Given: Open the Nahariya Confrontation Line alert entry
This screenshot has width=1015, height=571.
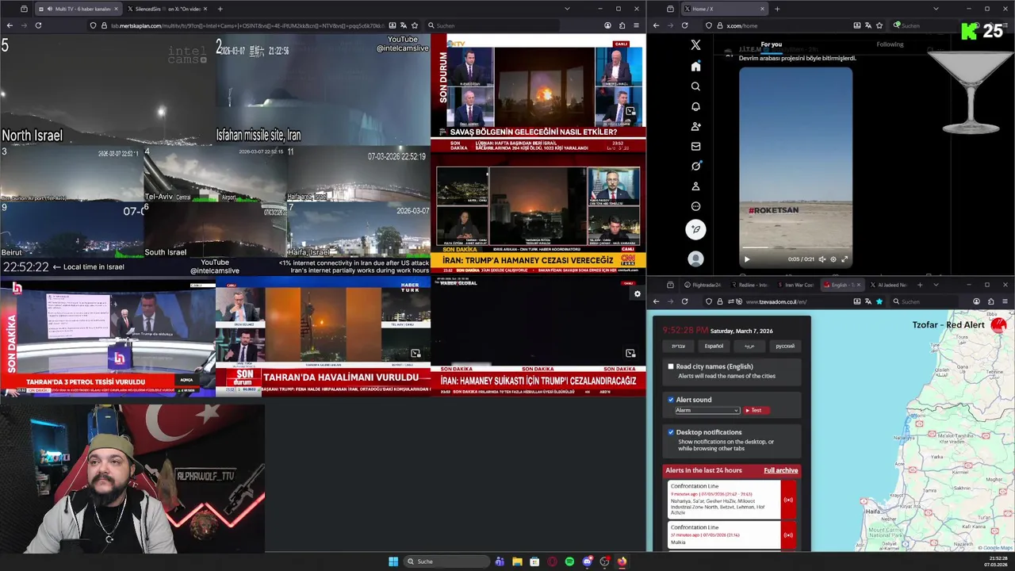Looking at the screenshot, I should [725, 500].
